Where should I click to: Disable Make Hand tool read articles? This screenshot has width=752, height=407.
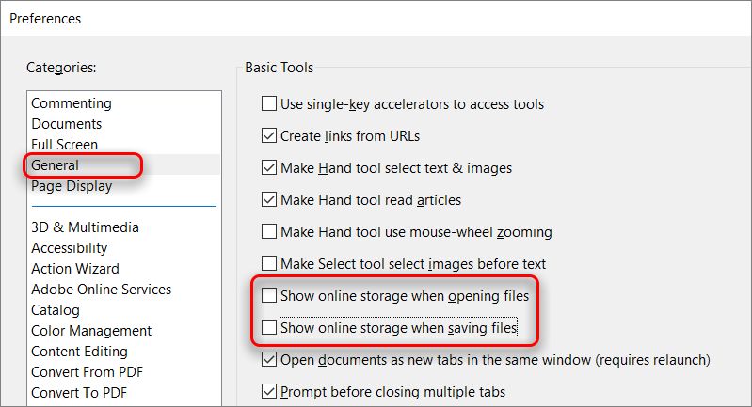coord(269,199)
